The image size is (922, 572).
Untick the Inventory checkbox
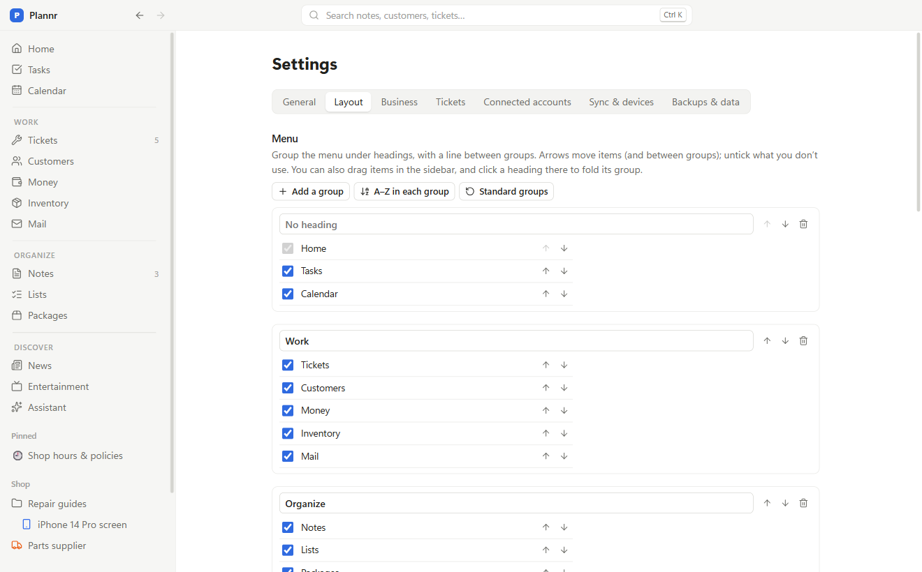[x=288, y=433]
